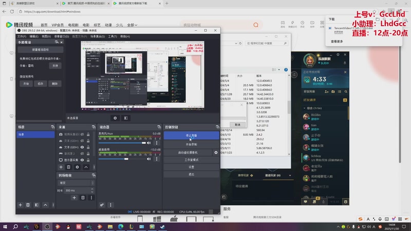The image size is (411, 231).
Task: Open filters icon below OBS preview
Action: [126, 118]
